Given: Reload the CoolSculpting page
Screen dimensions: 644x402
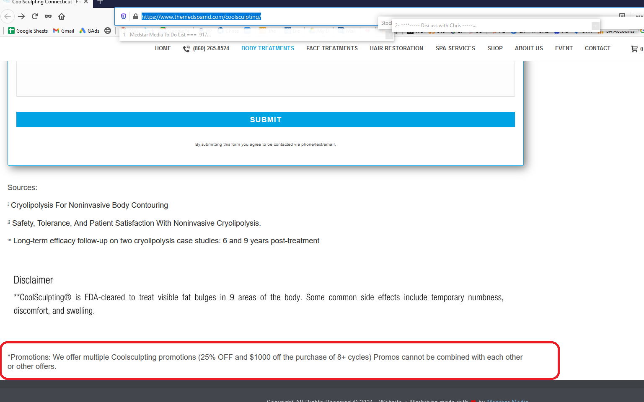Looking at the screenshot, I should click(x=35, y=16).
